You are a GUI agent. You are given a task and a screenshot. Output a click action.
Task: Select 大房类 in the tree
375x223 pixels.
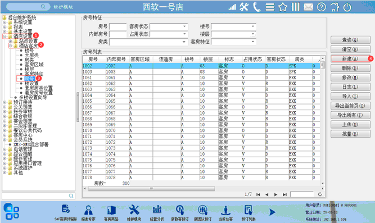coord(31,55)
